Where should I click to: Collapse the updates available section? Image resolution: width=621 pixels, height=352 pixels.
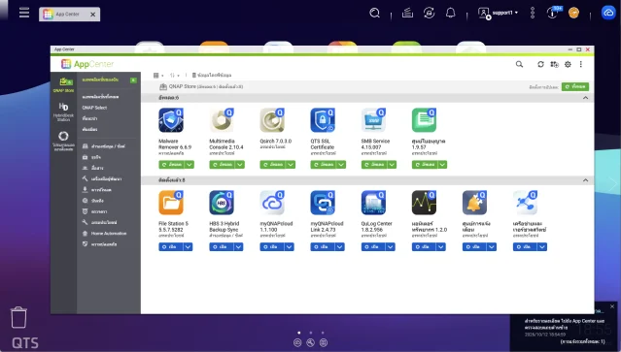[x=585, y=98]
